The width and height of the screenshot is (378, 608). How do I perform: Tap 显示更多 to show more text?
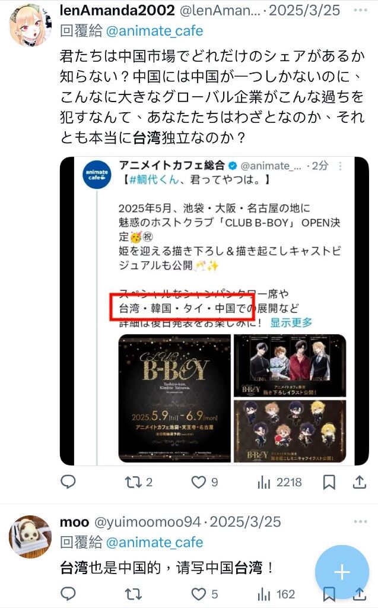click(x=291, y=322)
